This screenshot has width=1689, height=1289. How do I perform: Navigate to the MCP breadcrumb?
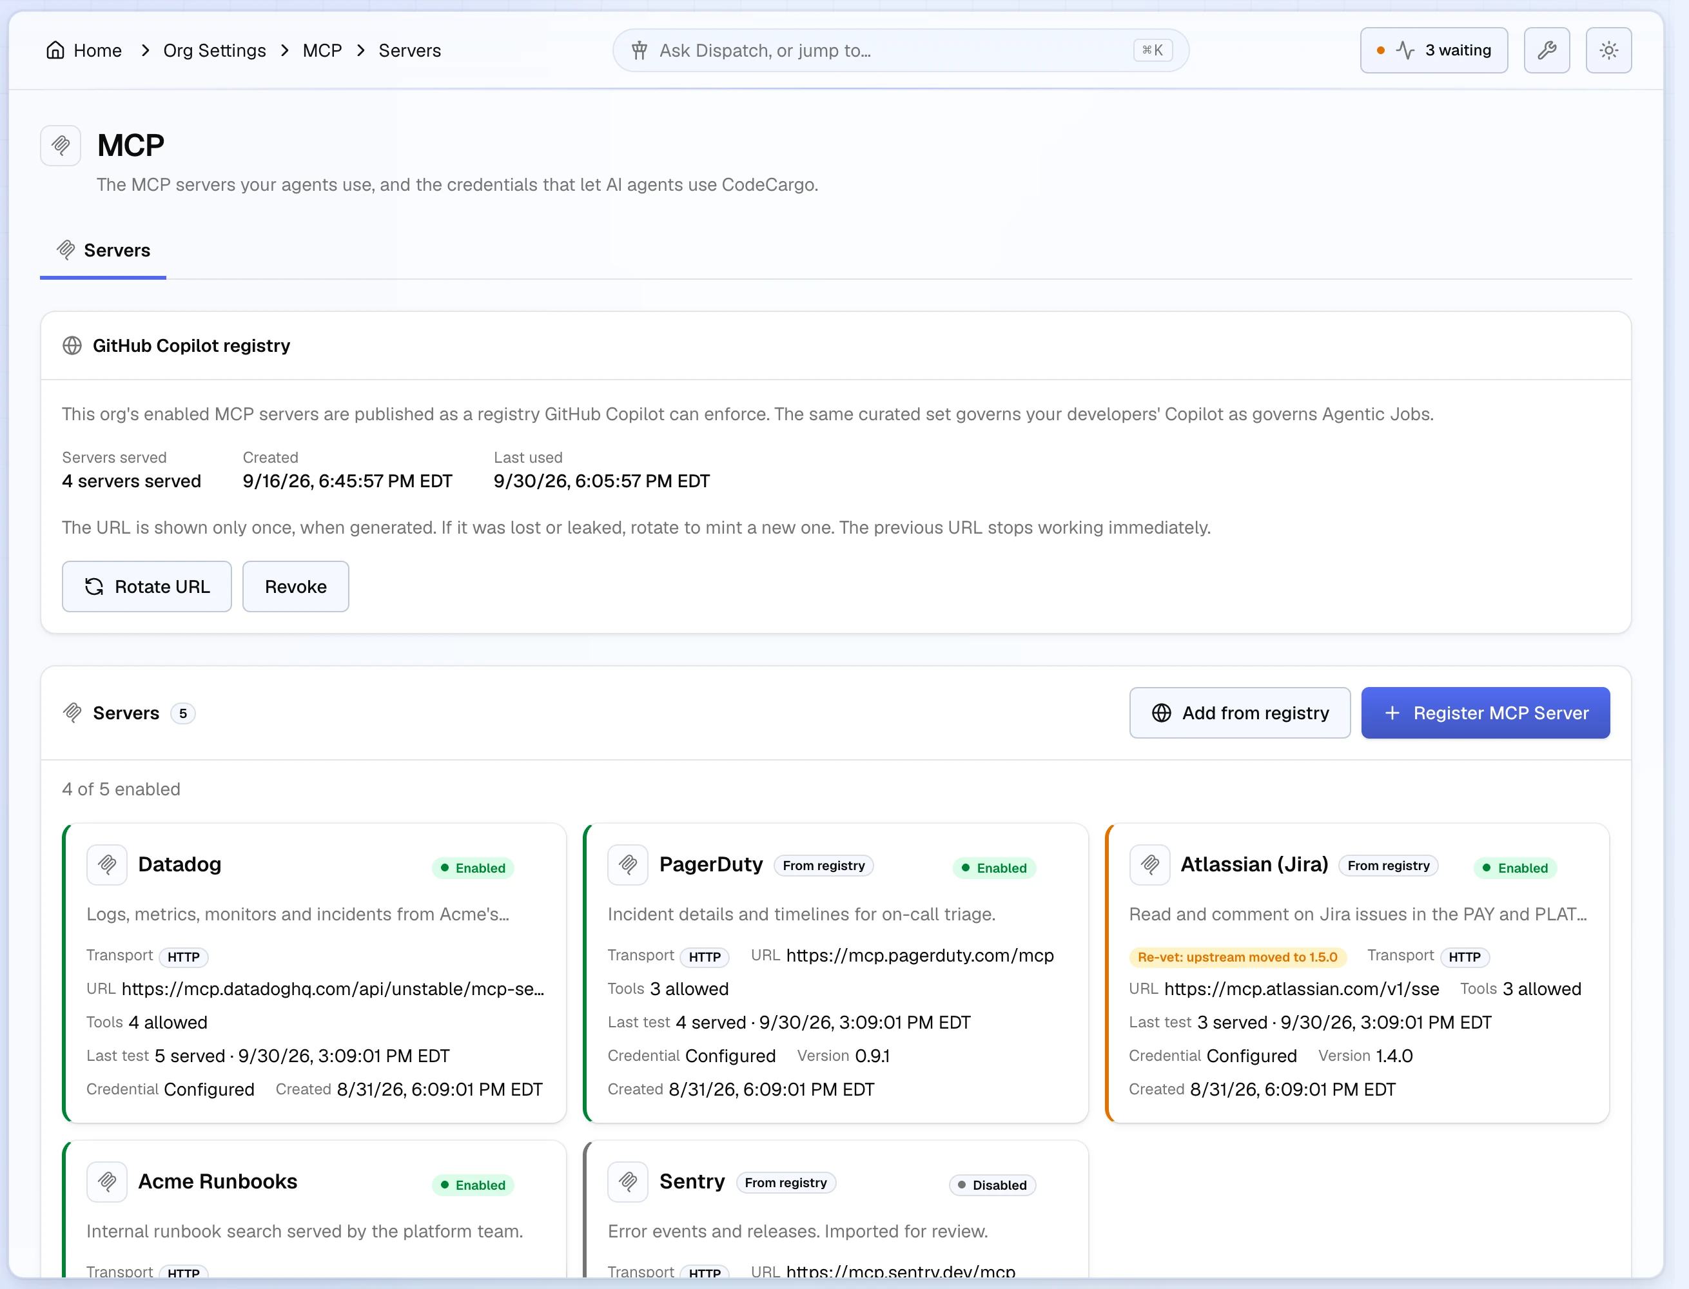(322, 51)
